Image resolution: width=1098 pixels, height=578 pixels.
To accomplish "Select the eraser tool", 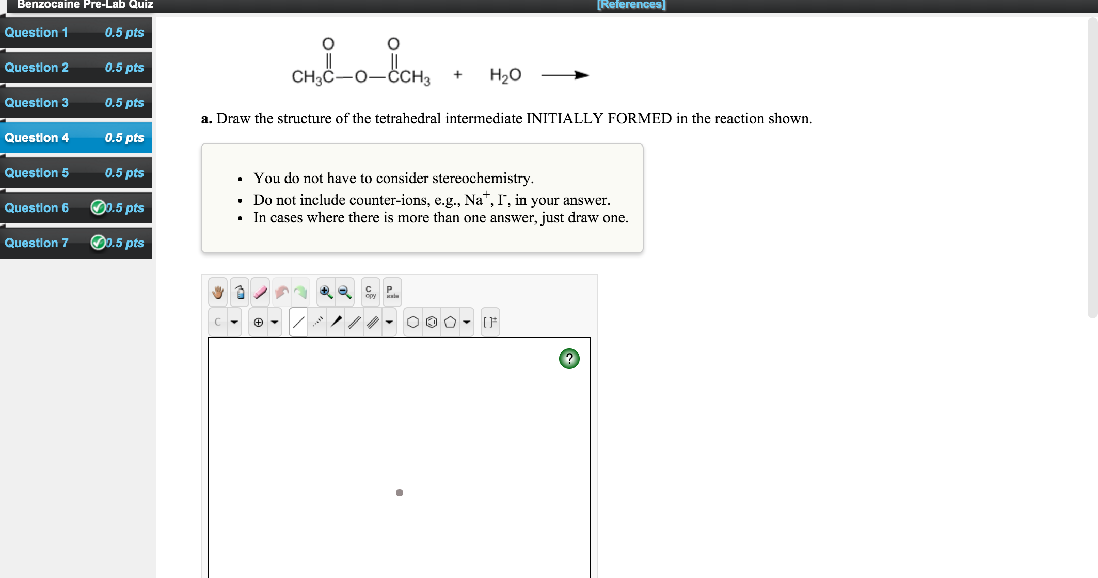I will (260, 292).
